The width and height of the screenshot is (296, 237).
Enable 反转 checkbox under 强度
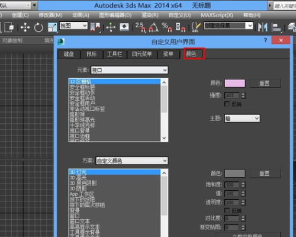(227, 104)
